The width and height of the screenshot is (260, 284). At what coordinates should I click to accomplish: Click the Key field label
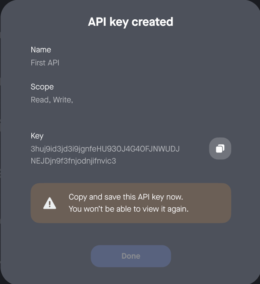(37, 136)
